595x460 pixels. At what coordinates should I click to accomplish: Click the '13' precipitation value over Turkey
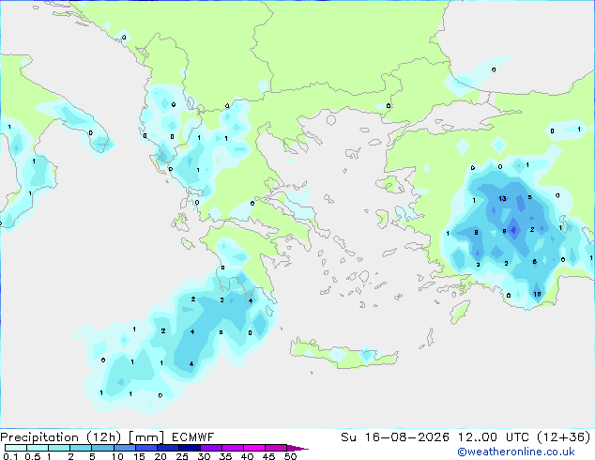point(502,198)
